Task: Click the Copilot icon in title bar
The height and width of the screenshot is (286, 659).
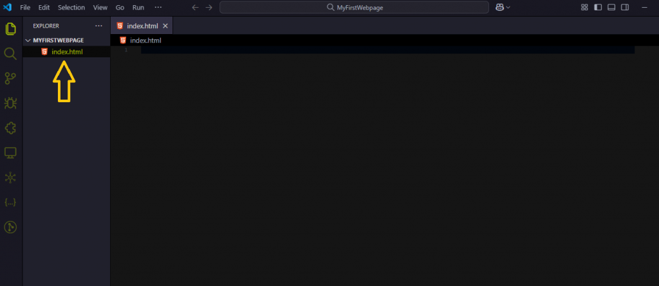Action: 499,7
